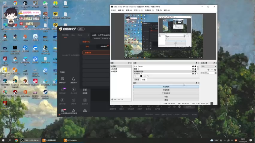Viewport: 255px width, 143px height.
Task: Add a new scene in OBS Scenes panel
Action: [112, 99]
